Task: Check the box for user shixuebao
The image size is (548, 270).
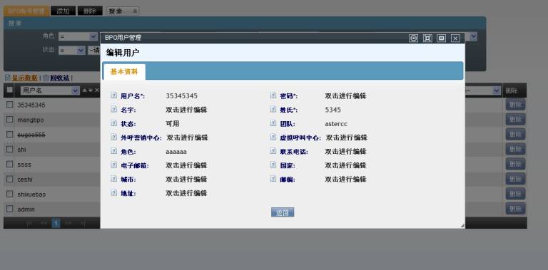Action: tap(10, 194)
